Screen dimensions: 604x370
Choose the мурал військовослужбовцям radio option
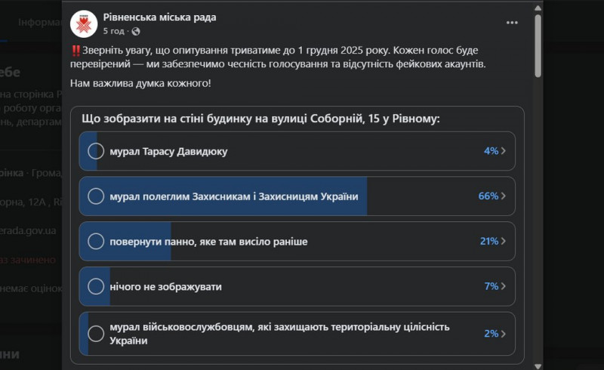(x=96, y=333)
